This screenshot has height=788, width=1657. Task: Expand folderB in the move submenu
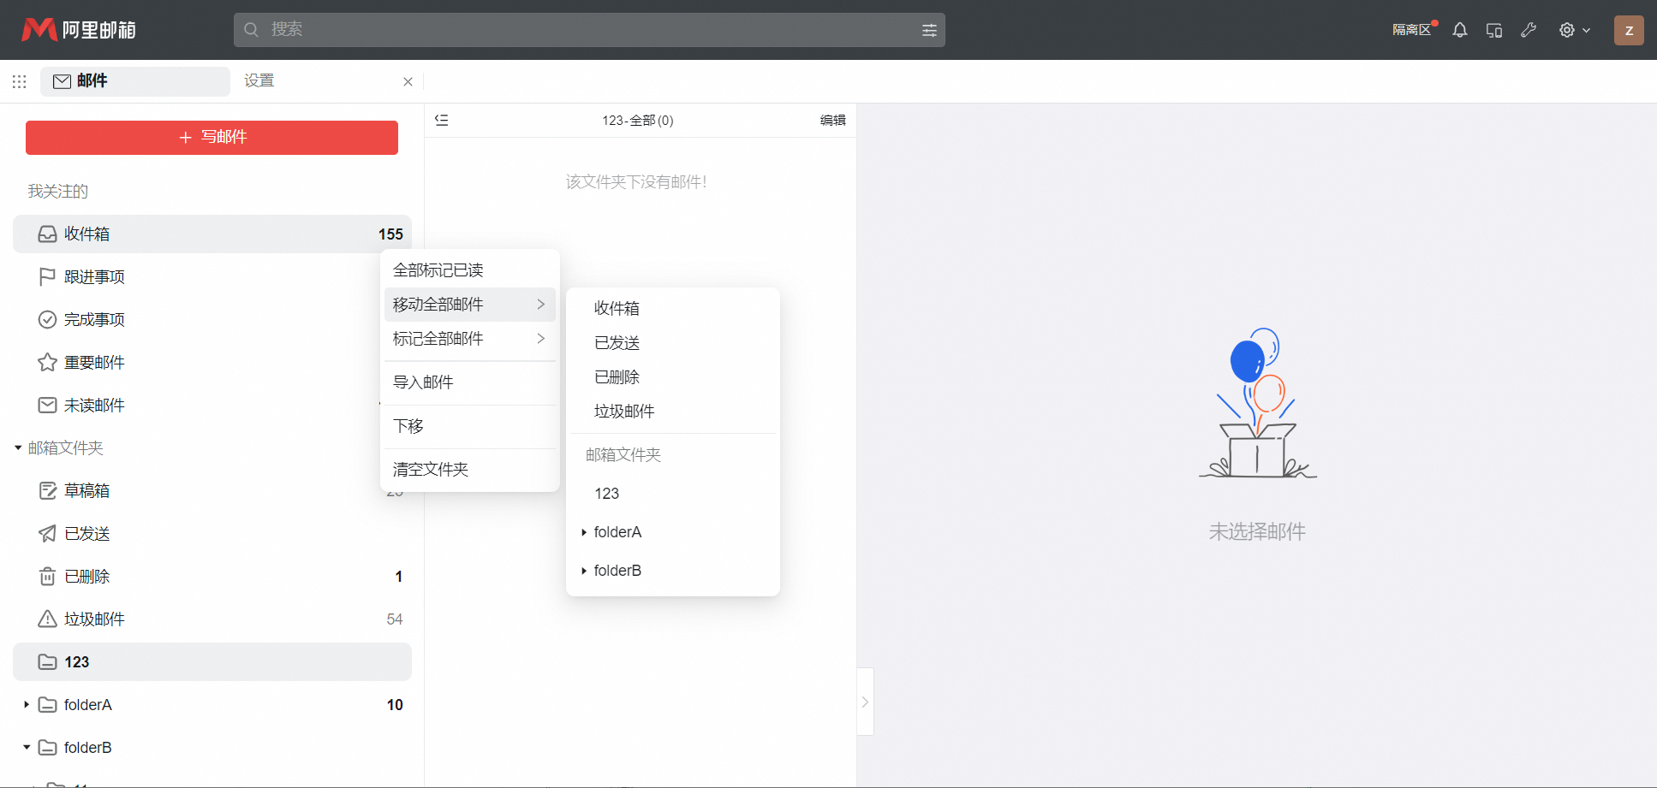[584, 571]
